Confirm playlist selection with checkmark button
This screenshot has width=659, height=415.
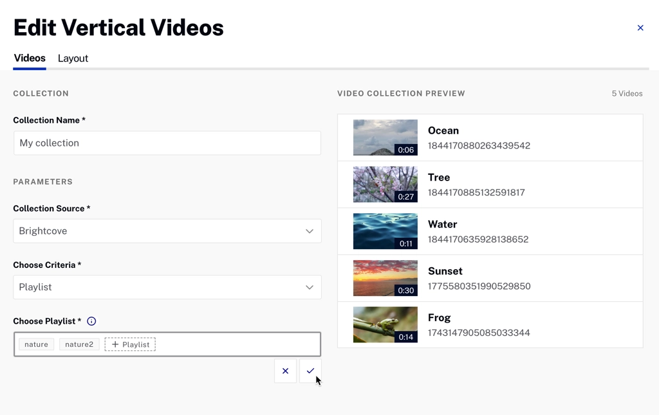[x=310, y=371]
